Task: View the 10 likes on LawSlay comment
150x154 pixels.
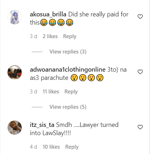Action: [51, 147]
